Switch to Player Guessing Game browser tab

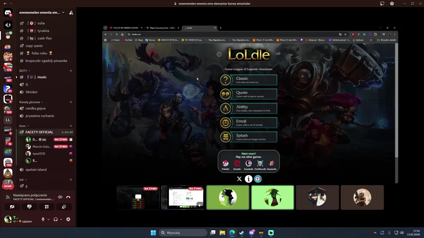coord(162,28)
